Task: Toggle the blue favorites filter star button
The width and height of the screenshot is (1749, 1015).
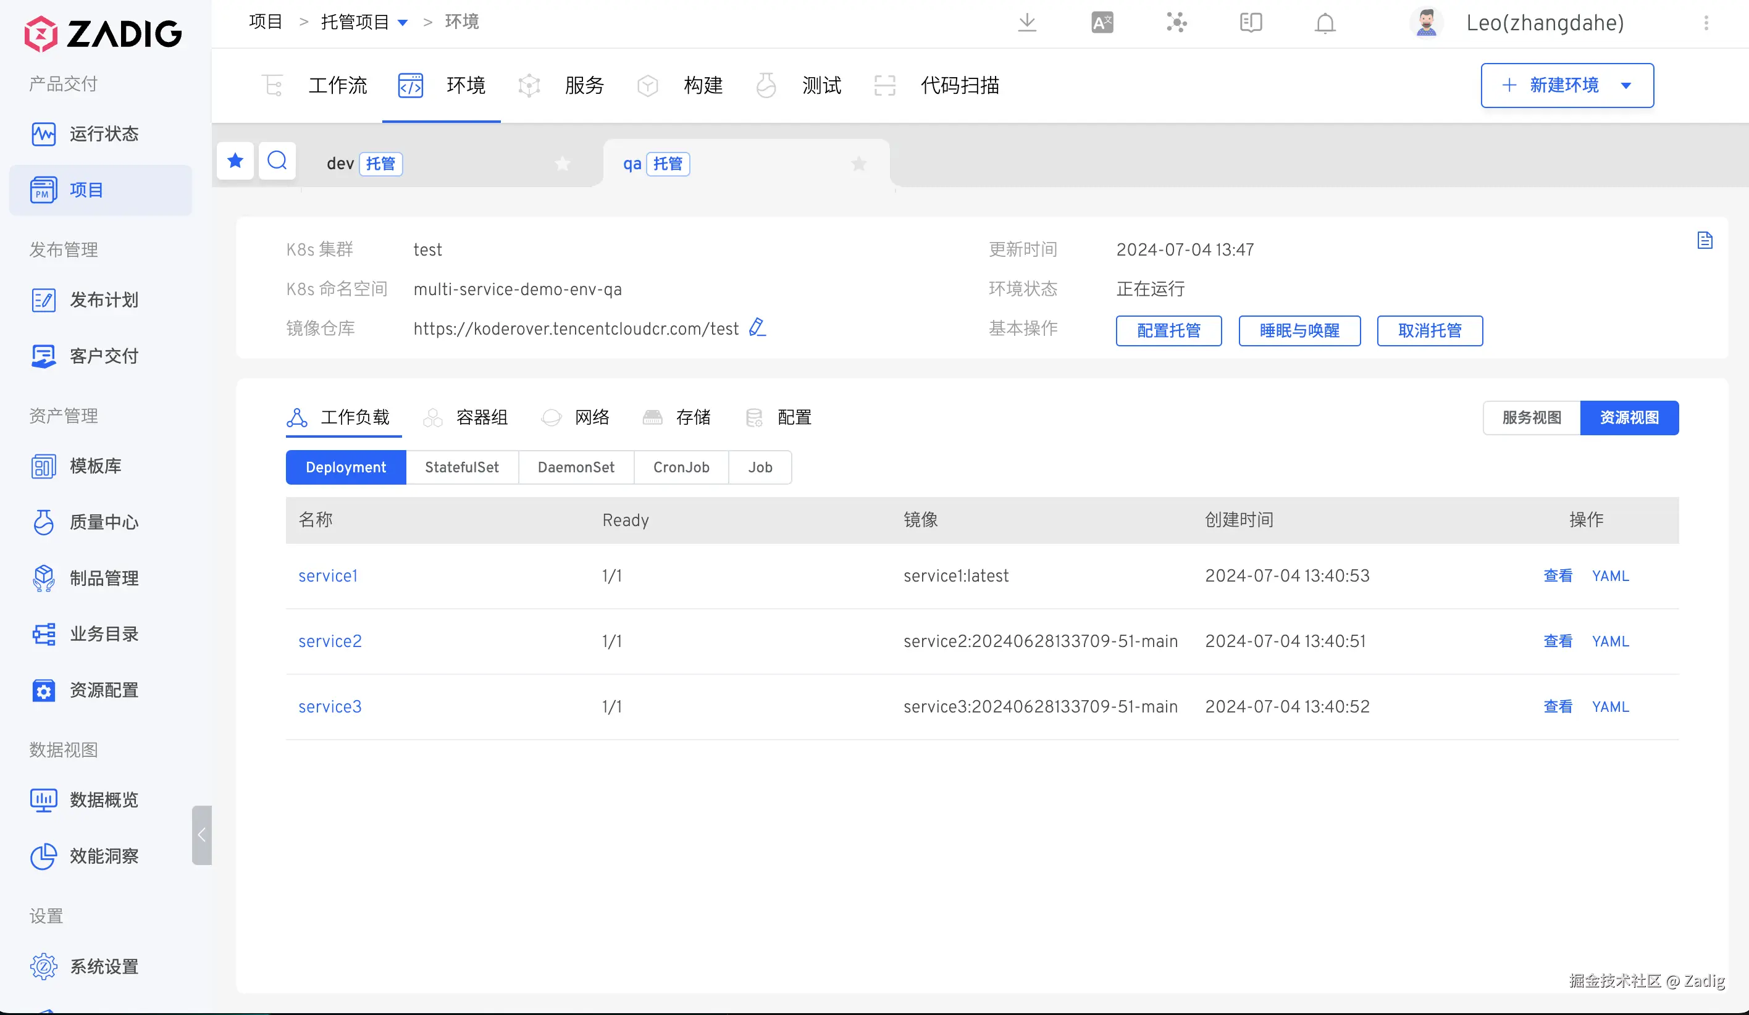Action: tap(235, 161)
